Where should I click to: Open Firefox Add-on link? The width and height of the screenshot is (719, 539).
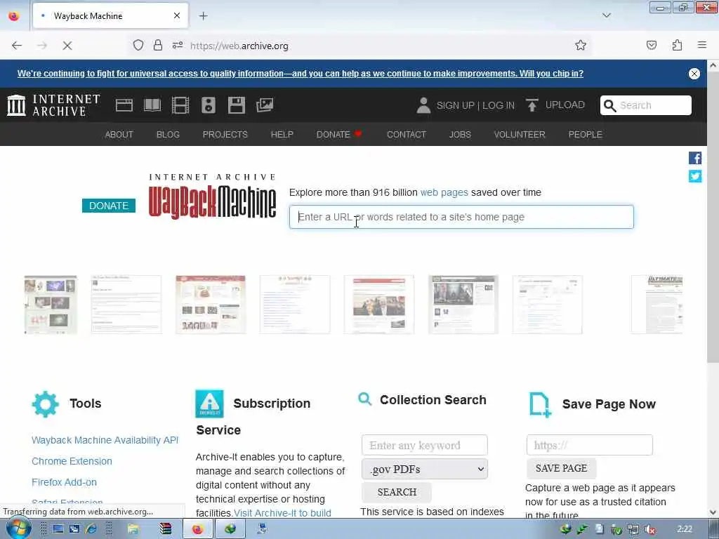click(64, 482)
